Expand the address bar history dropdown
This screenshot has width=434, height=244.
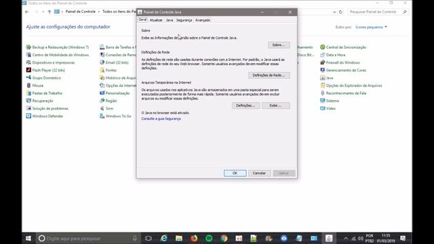pyautogui.click(x=334, y=12)
